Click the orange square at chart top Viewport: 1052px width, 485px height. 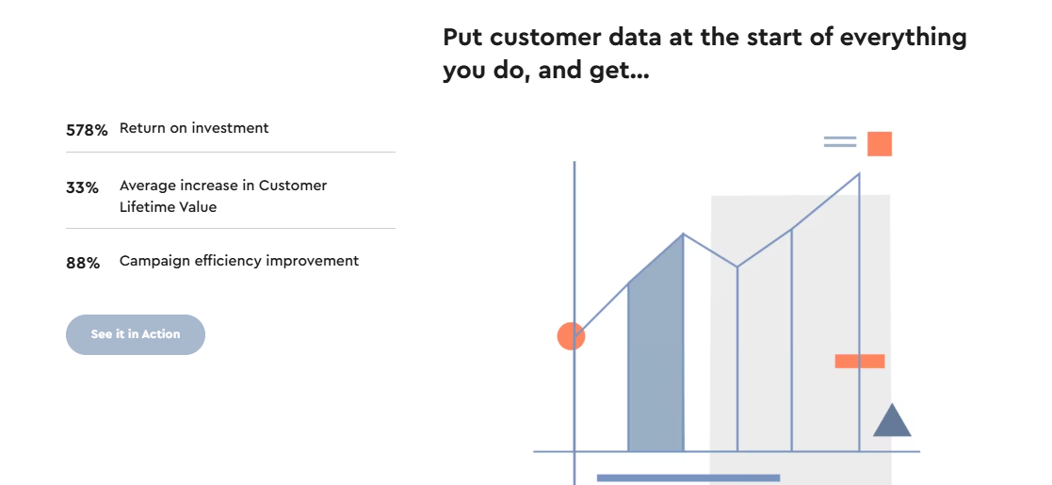[880, 143]
